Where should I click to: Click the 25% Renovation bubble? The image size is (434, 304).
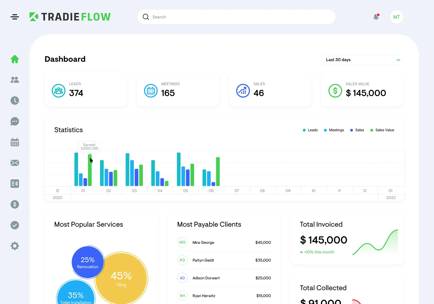click(88, 262)
